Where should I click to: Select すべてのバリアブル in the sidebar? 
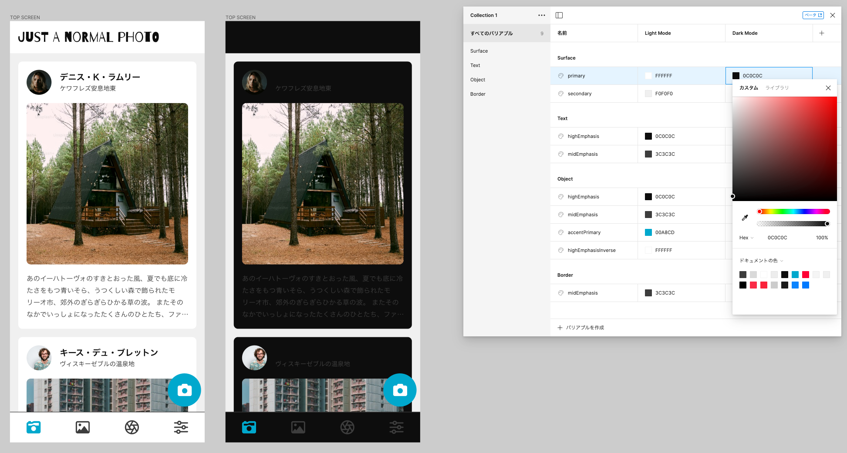pyautogui.click(x=507, y=34)
